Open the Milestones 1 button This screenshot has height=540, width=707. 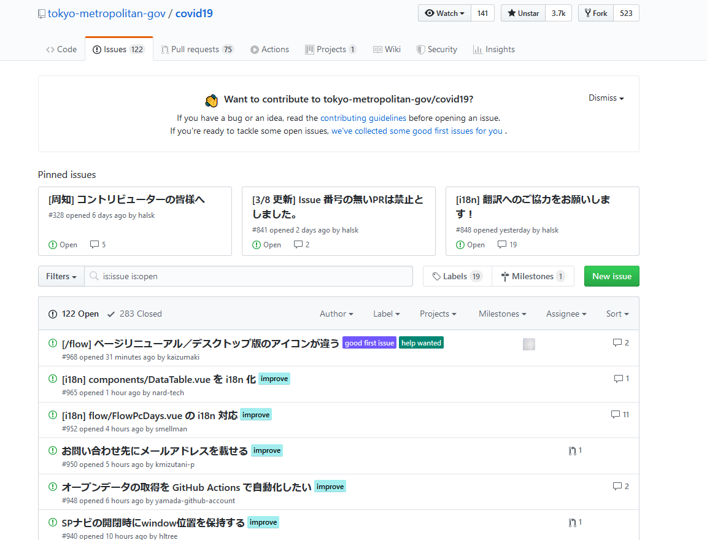click(x=533, y=276)
